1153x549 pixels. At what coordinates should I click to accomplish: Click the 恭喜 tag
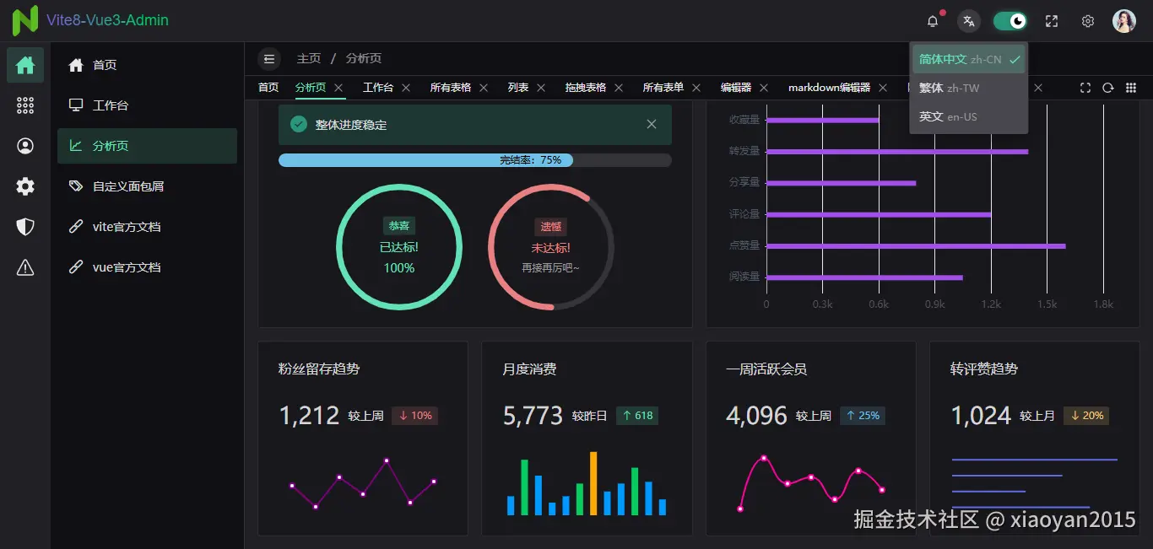(x=399, y=226)
